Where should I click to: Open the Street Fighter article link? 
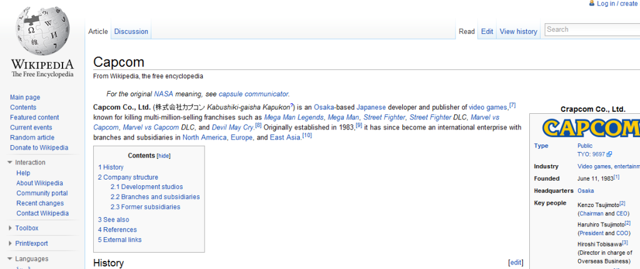coord(384,117)
